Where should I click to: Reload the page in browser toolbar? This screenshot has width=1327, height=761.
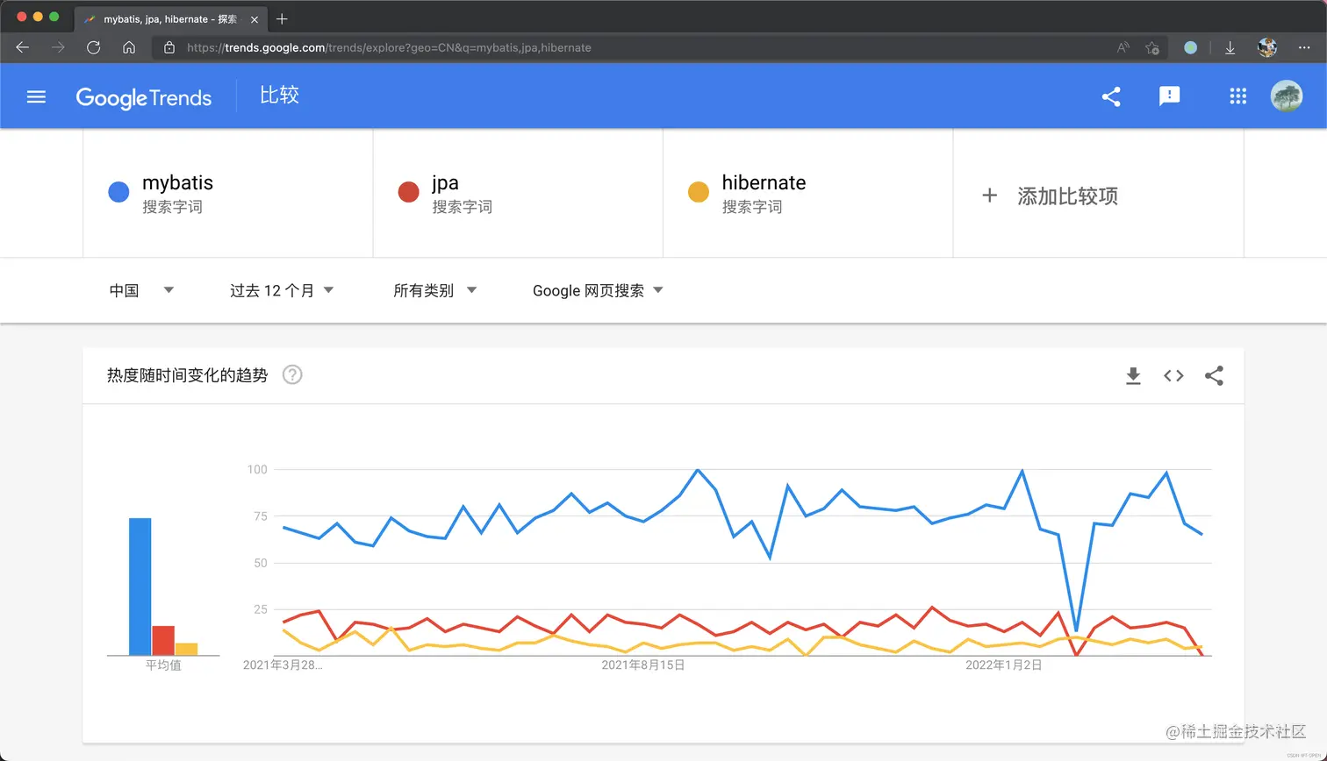(x=94, y=47)
